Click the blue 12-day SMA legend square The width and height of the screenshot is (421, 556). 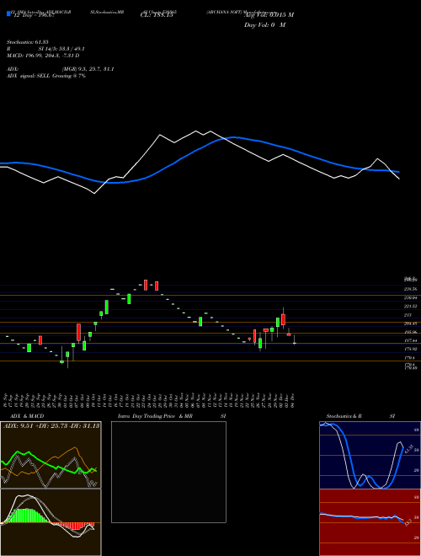click(9, 13)
